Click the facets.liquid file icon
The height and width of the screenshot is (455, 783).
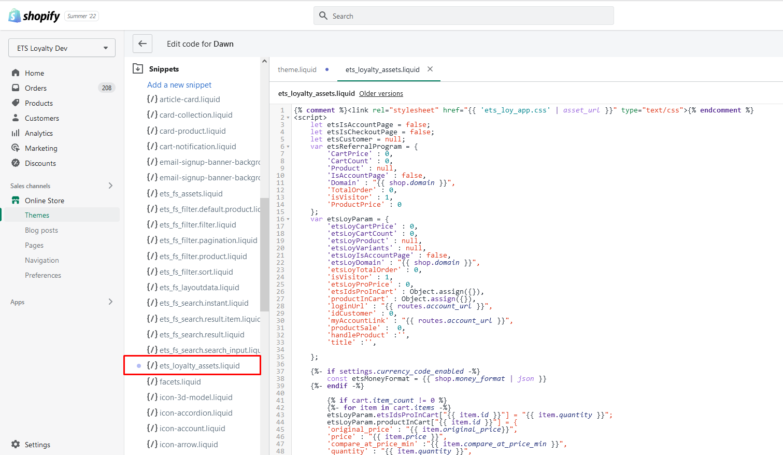tap(152, 381)
